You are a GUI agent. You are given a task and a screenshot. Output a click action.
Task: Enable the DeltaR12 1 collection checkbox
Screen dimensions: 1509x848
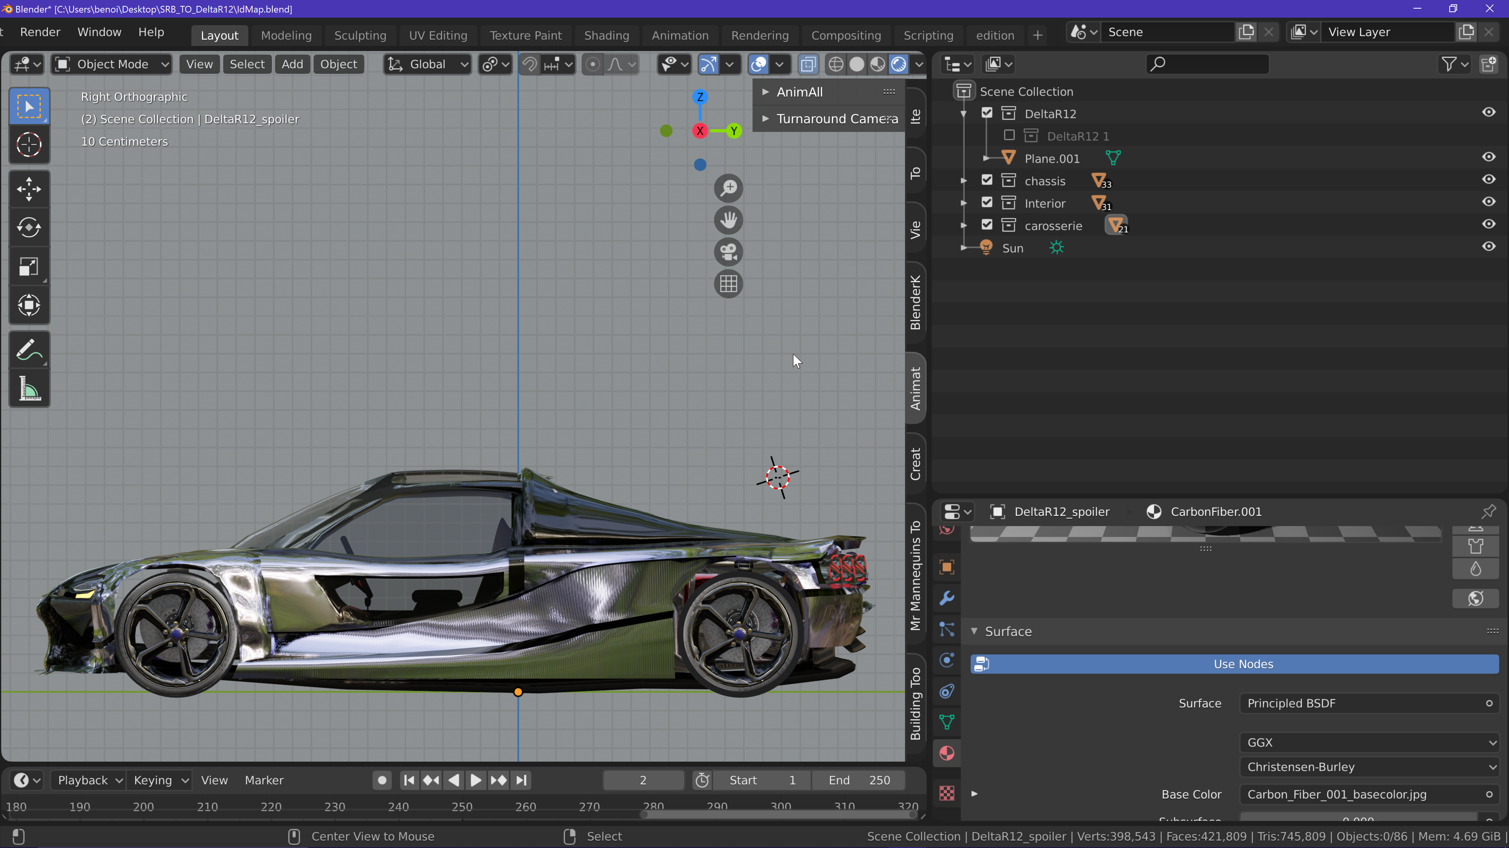pyautogui.click(x=1009, y=136)
